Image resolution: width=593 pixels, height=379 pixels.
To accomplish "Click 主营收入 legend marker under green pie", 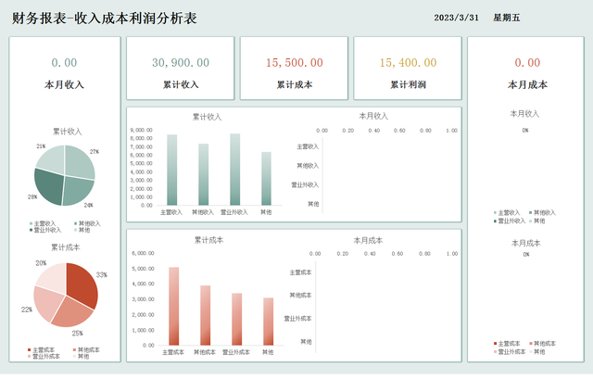I will pos(31,223).
